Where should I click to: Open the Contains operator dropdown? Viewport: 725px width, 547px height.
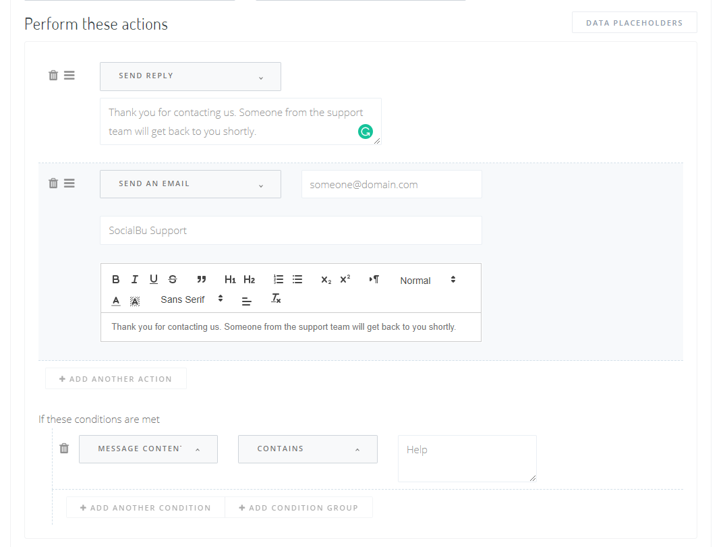(308, 449)
